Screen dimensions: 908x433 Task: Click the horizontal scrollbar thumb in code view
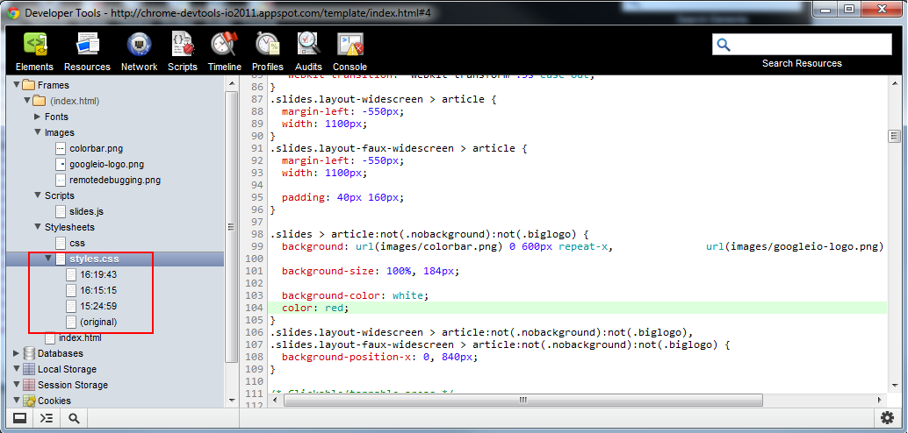[x=523, y=400]
